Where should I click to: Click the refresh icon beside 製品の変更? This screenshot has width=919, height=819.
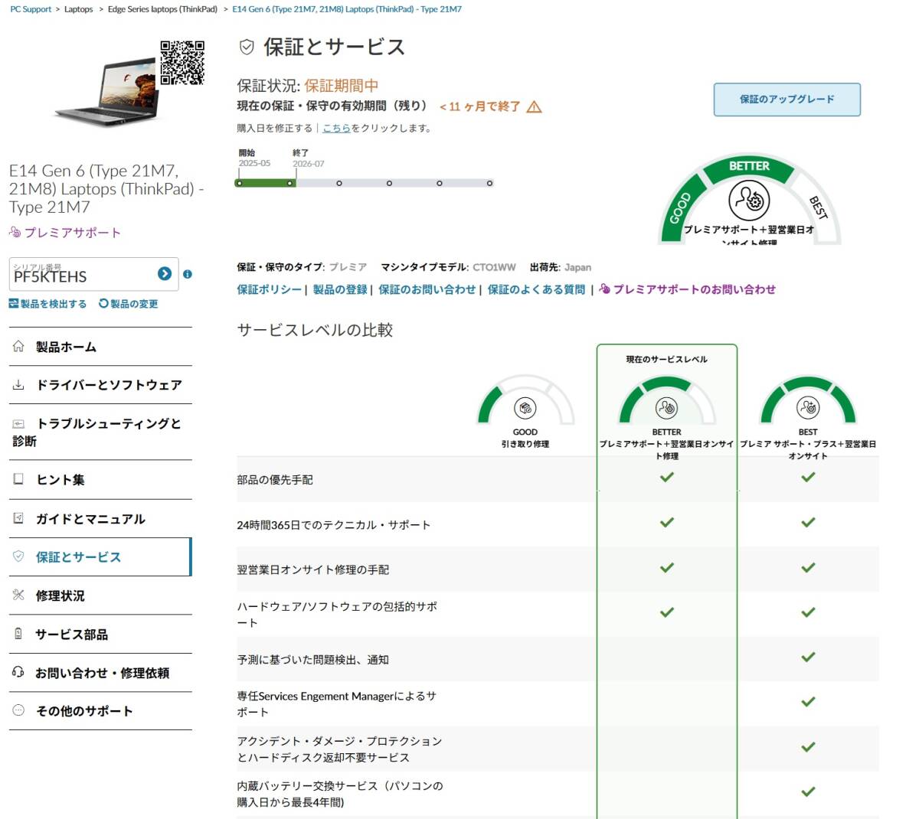[x=103, y=304]
